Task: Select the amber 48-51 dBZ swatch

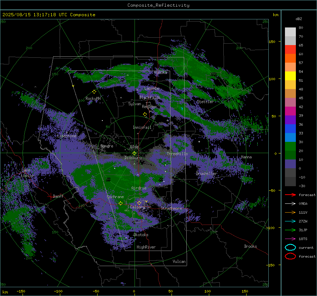Action: (x=290, y=85)
